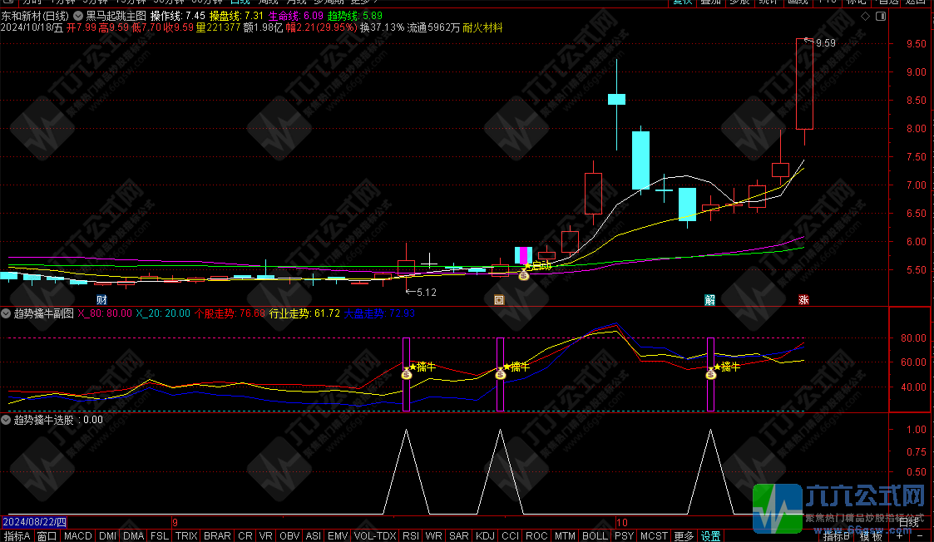The width and height of the screenshot is (934, 542).
Task: Open the 设置 settings button
Action: 710,536
